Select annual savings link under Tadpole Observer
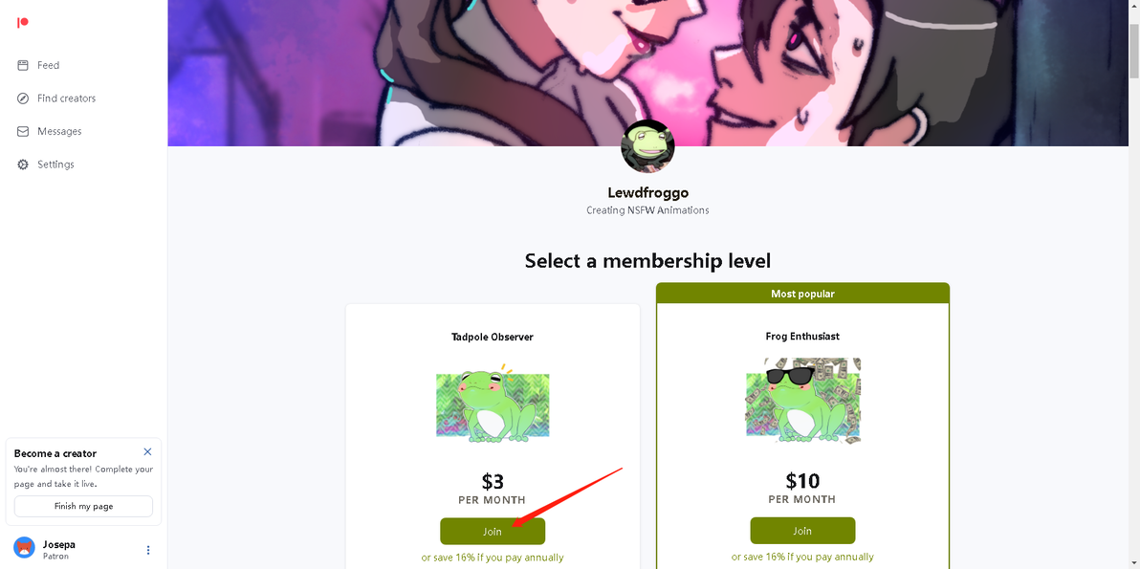The width and height of the screenshot is (1140, 569). pyautogui.click(x=493, y=558)
